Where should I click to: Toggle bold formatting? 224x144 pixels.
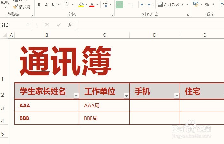(39, 4)
